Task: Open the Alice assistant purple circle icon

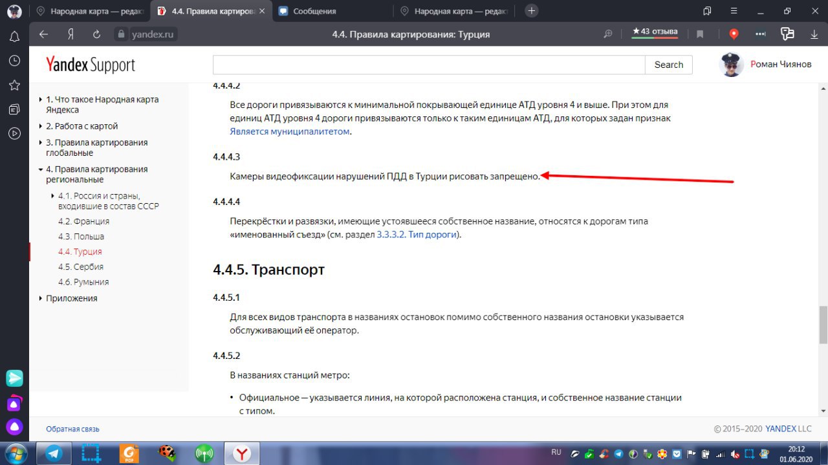Action: coord(14,427)
